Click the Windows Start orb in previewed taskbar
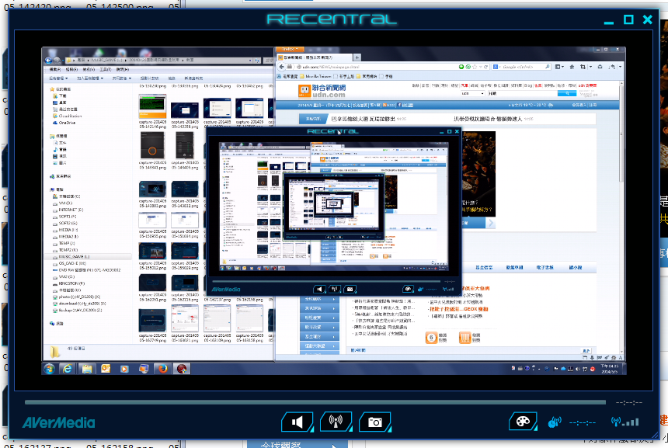This screenshot has width=668, height=448. coord(49,369)
